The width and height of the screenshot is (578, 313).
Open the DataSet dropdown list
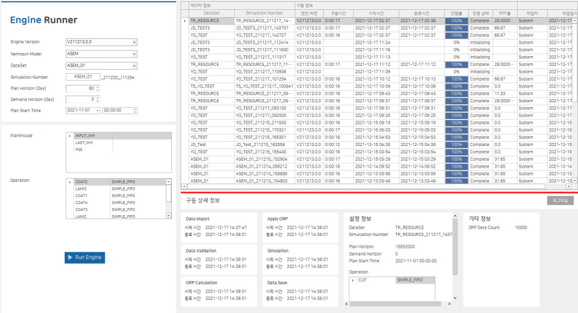coord(134,65)
